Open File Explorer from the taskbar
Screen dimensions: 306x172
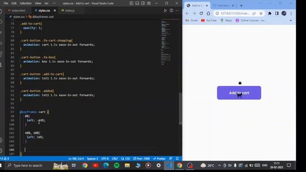[127, 165]
